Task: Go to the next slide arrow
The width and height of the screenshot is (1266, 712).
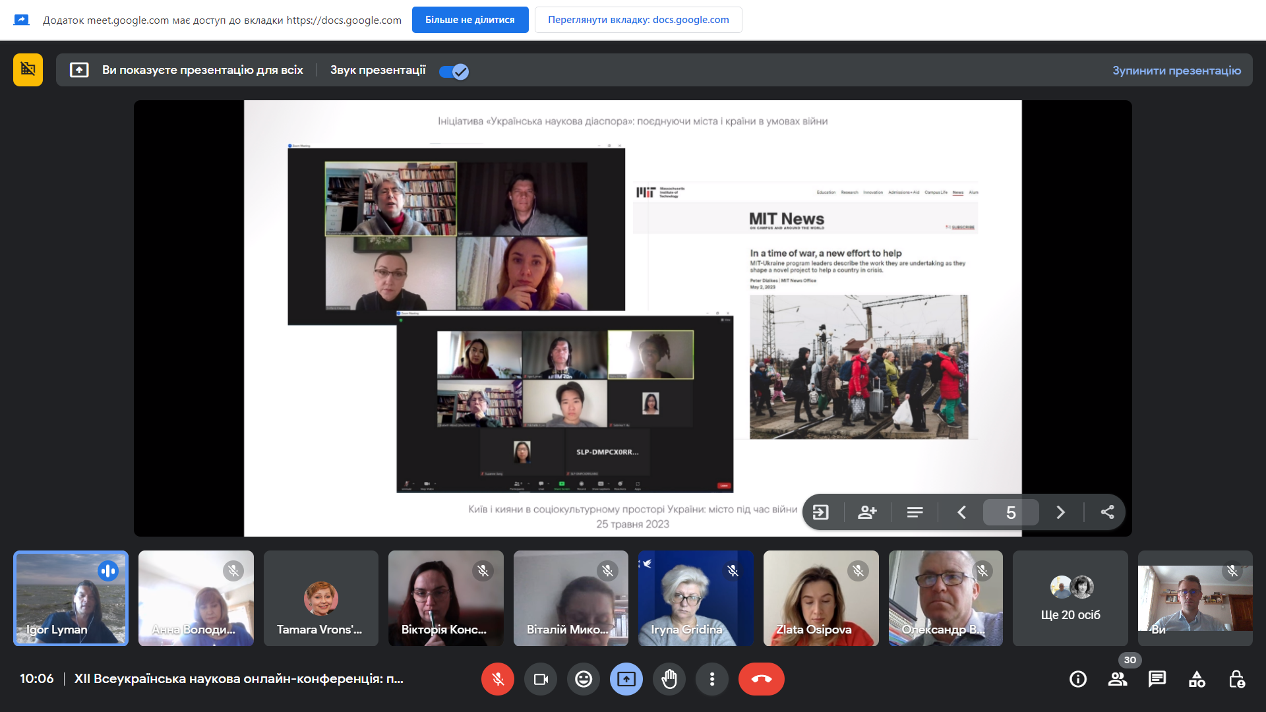Action: (1060, 512)
